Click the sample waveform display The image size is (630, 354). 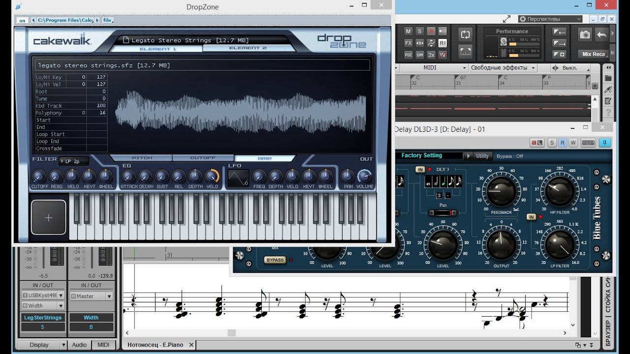coord(241,112)
